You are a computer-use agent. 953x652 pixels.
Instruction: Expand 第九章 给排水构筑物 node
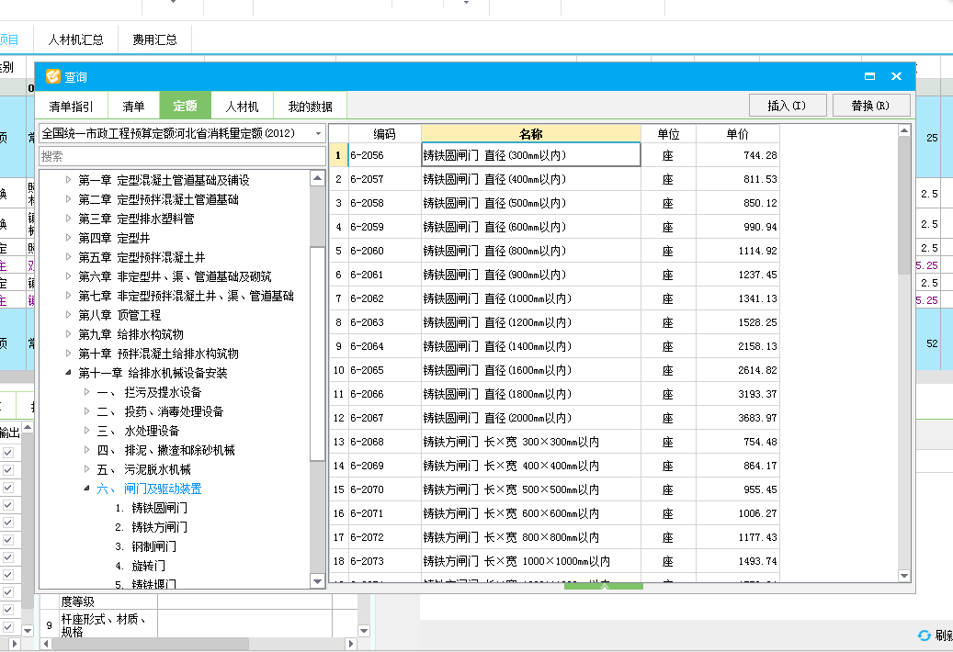(68, 334)
